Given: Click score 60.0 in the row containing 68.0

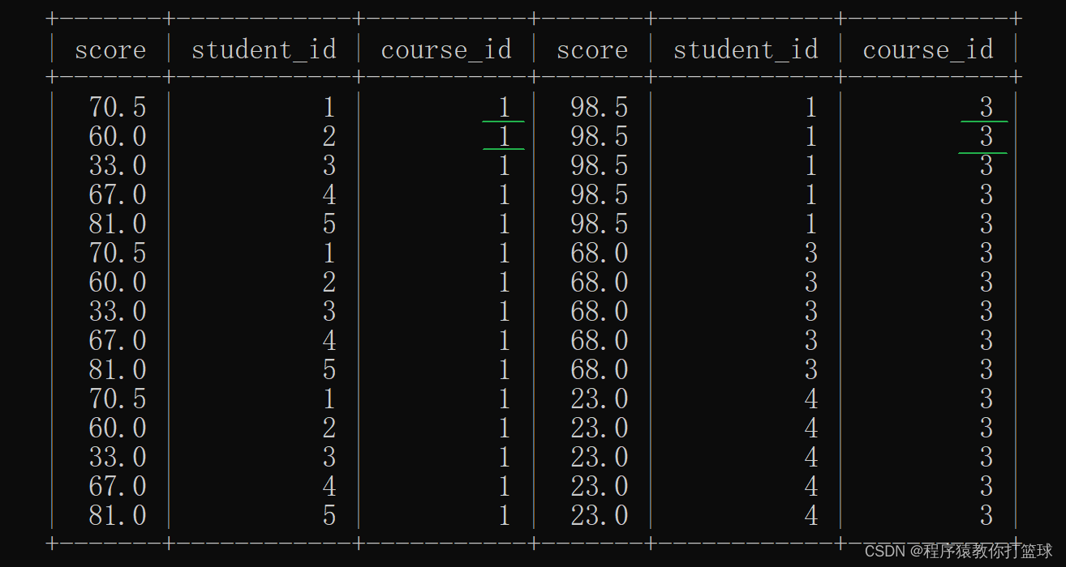Looking at the screenshot, I should click(118, 283).
